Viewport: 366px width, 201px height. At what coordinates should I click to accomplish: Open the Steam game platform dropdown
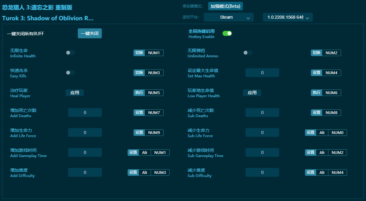click(228, 17)
